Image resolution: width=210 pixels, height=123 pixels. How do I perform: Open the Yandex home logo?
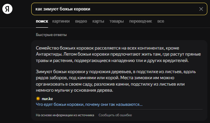click(x=7, y=9)
